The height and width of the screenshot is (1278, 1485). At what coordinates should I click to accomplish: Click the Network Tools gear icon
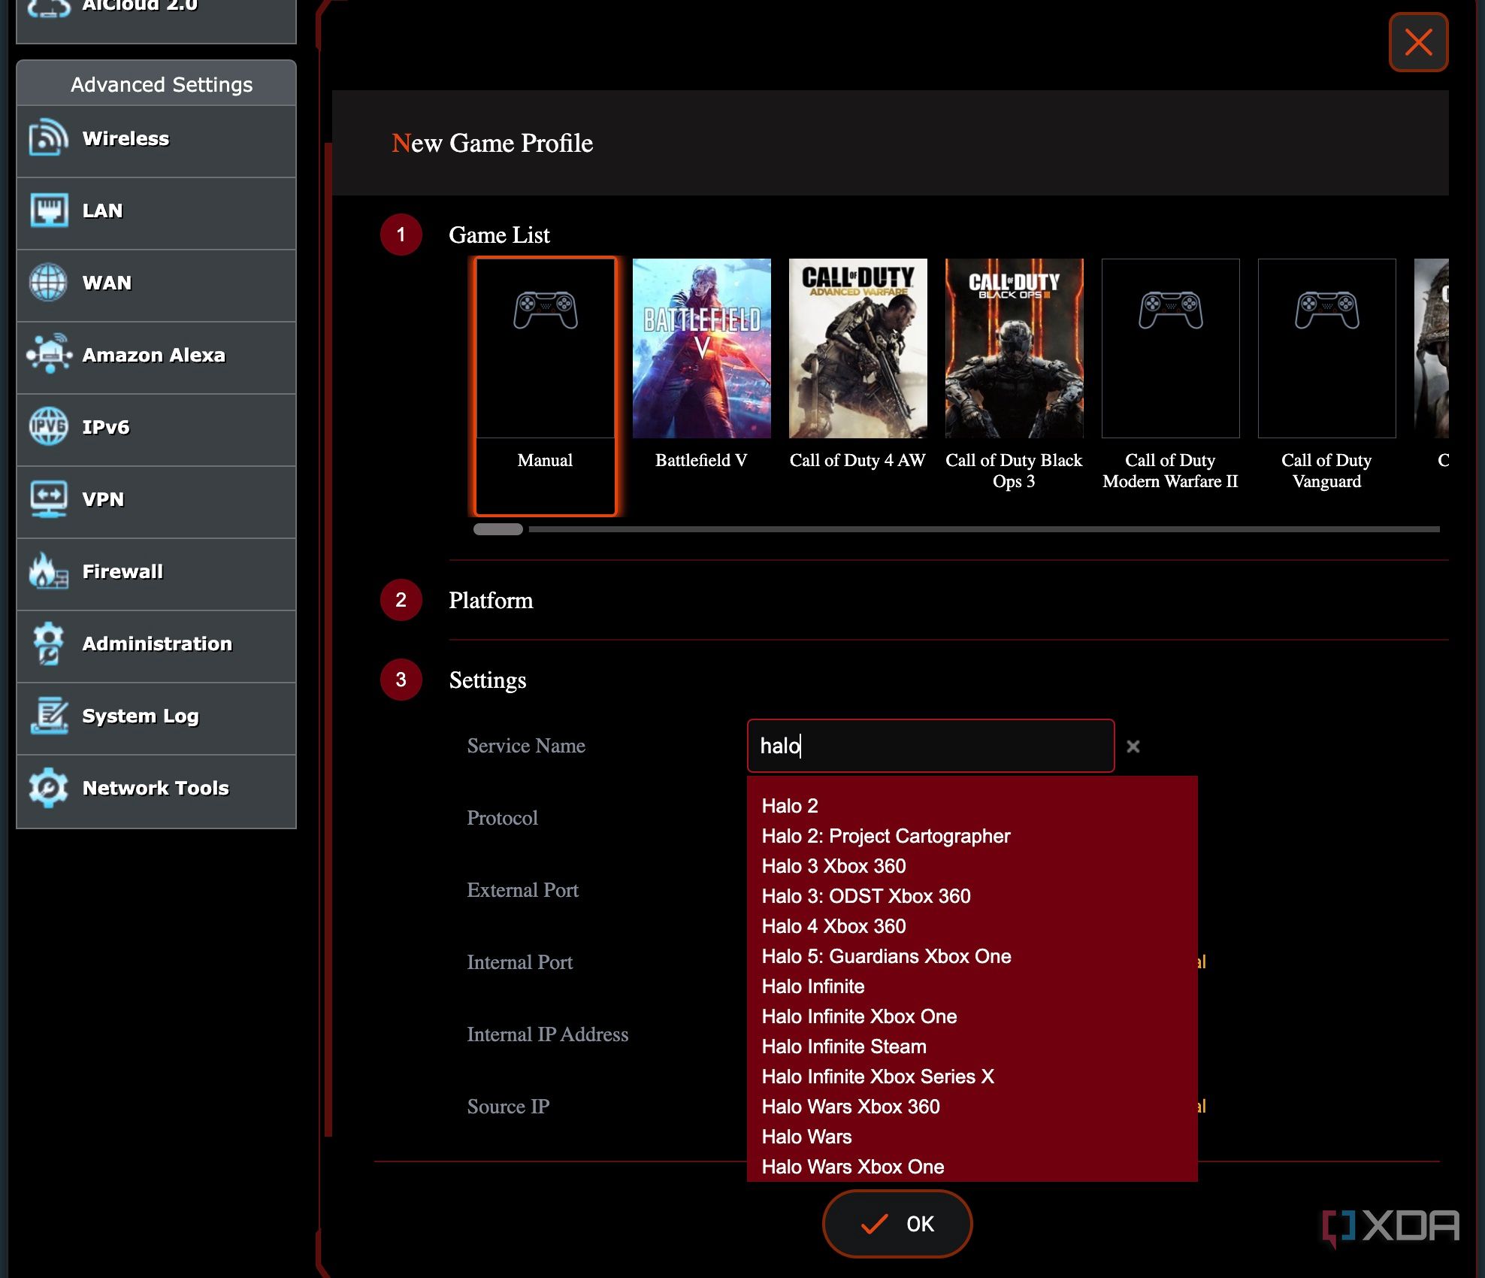48,787
